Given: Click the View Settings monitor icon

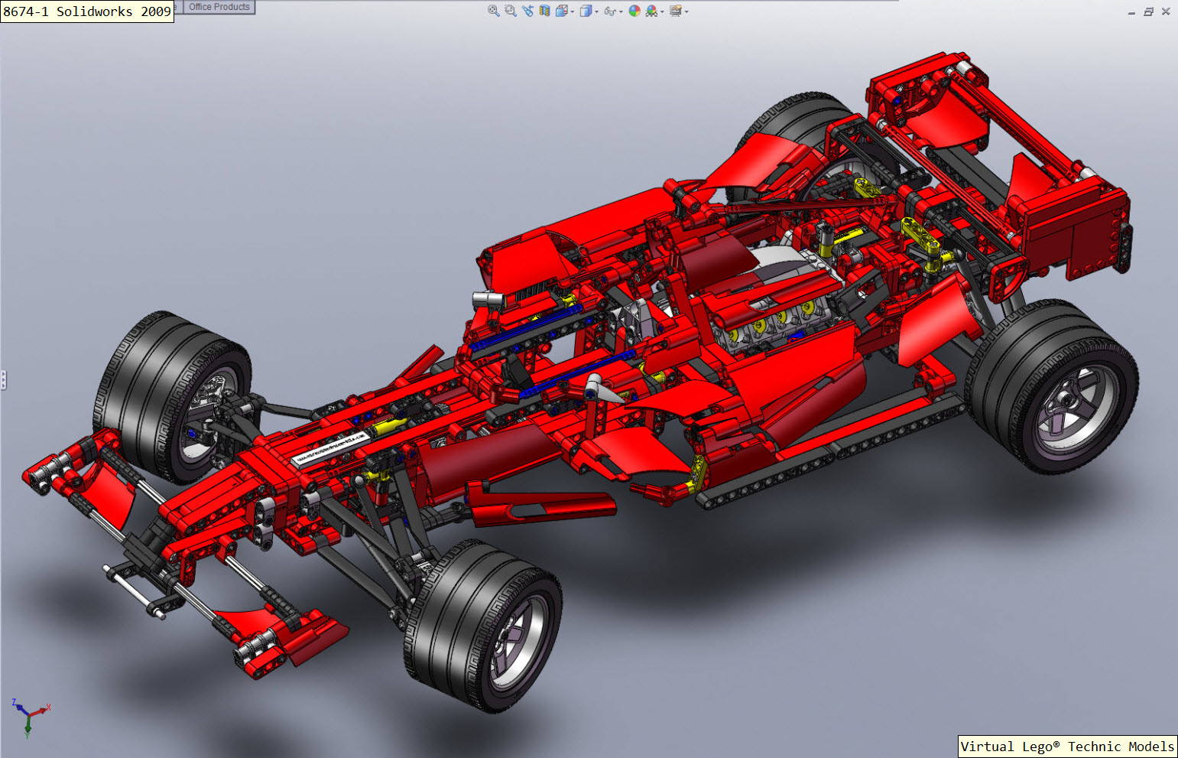Looking at the screenshot, I should click(x=676, y=11).
